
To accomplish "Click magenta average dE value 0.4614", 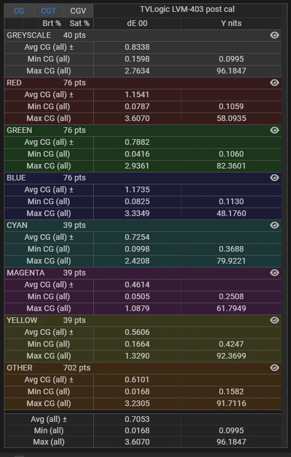I will pos(137,284).
